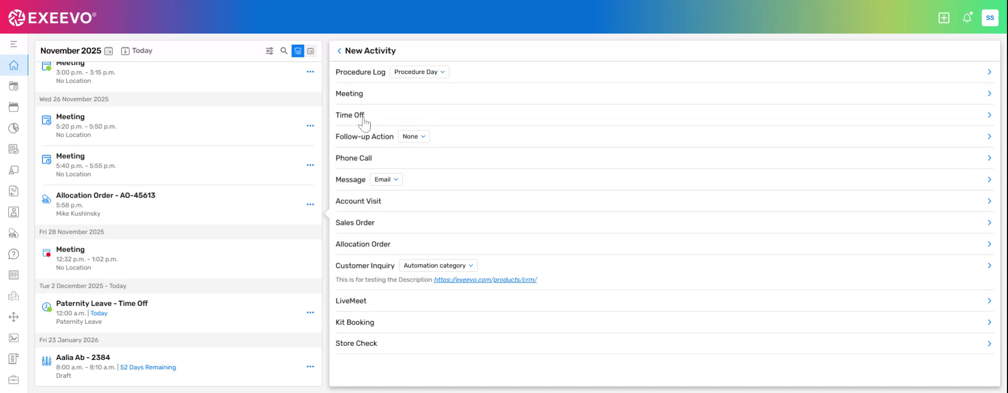Image resolution: width=1008 pixels, height=393 pixels.
Task: Open the hamburger menu in the sidebar
Action: pos(14,44)
